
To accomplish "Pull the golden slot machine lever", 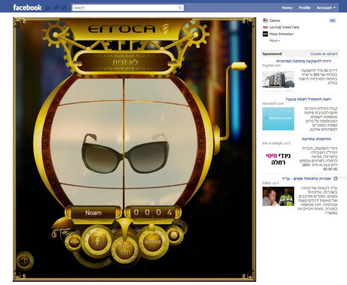I will 238,66.
